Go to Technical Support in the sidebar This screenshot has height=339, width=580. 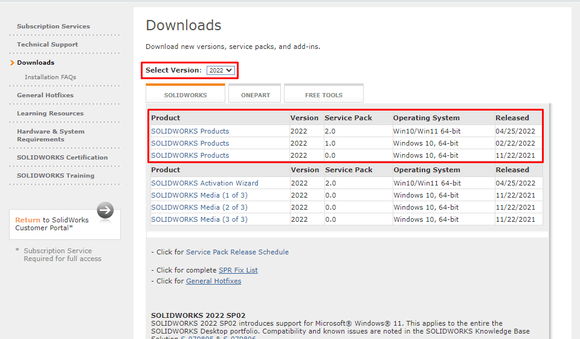(x=47, y=44)
